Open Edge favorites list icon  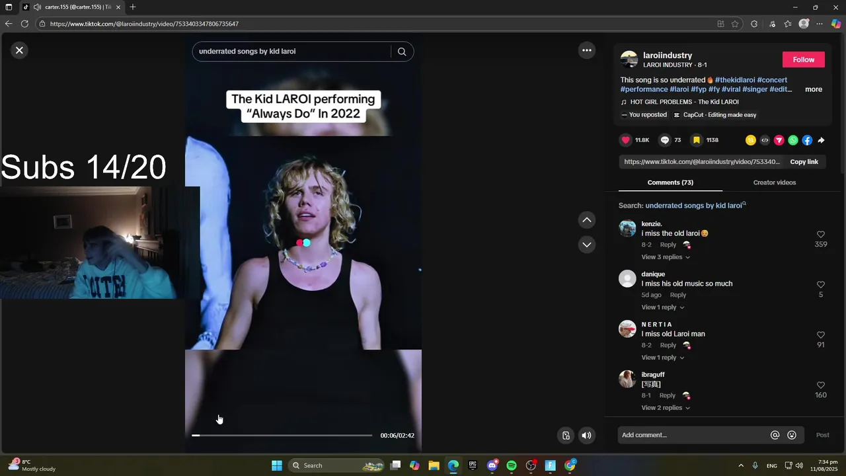pyautogui.click(x=788, y=24)
